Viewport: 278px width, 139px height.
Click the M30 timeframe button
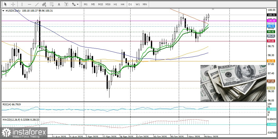[x=108, y=4]
